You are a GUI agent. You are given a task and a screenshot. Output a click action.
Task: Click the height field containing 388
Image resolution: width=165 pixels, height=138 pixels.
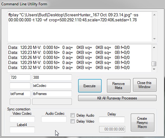tap(52, 77)
